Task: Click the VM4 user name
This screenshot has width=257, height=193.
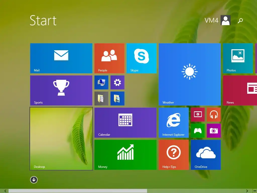Action: click(211, 20)
